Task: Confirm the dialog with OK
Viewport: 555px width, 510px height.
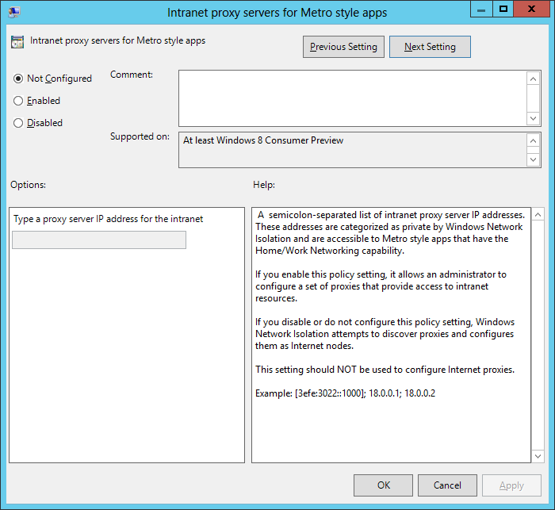Action: click(383, 485)
